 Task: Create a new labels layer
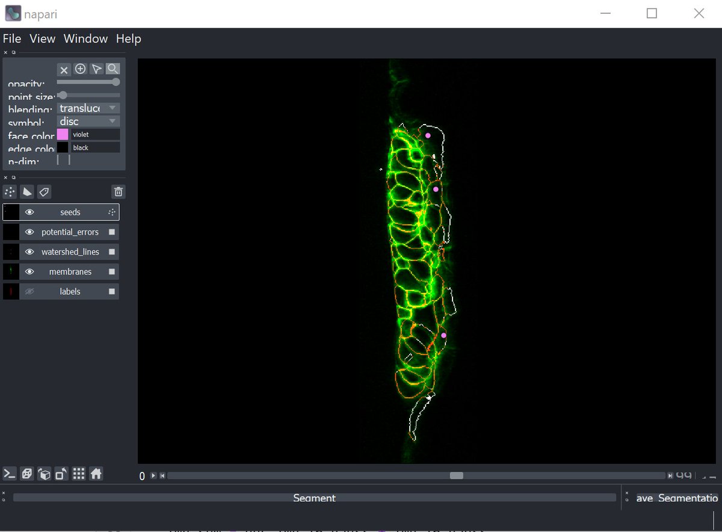[x=44, y=192]
